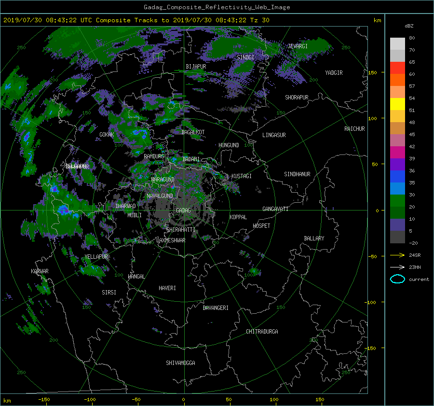Select the light blue 30 dBZ swatch

[x=397, y=188]
